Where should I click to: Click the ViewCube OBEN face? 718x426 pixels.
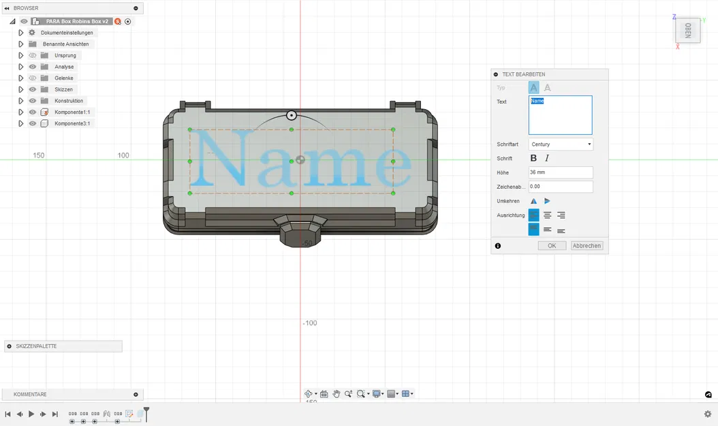[x=688, y=31]
